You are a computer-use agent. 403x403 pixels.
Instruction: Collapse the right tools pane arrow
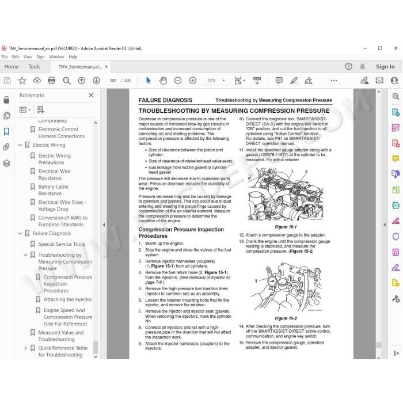[385, 225]
